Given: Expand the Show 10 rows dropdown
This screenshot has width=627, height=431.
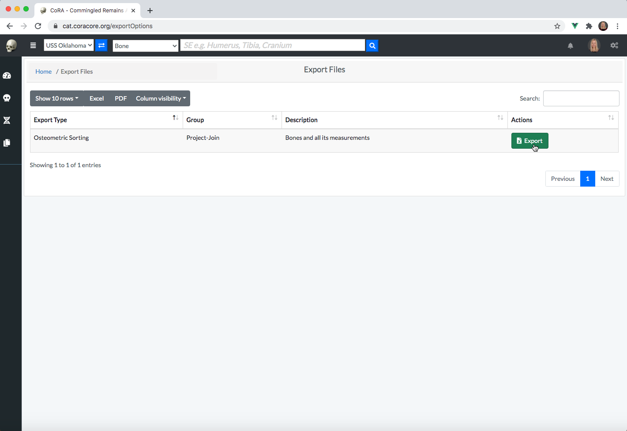Looking at the screenshot, I should point(57,98).
